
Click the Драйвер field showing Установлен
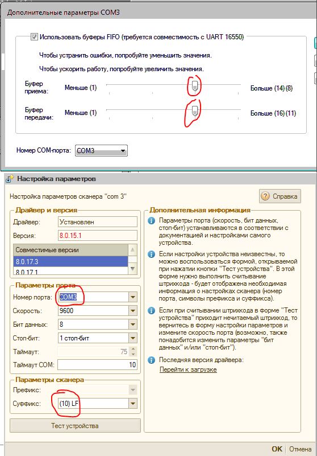tap(98, 222)
